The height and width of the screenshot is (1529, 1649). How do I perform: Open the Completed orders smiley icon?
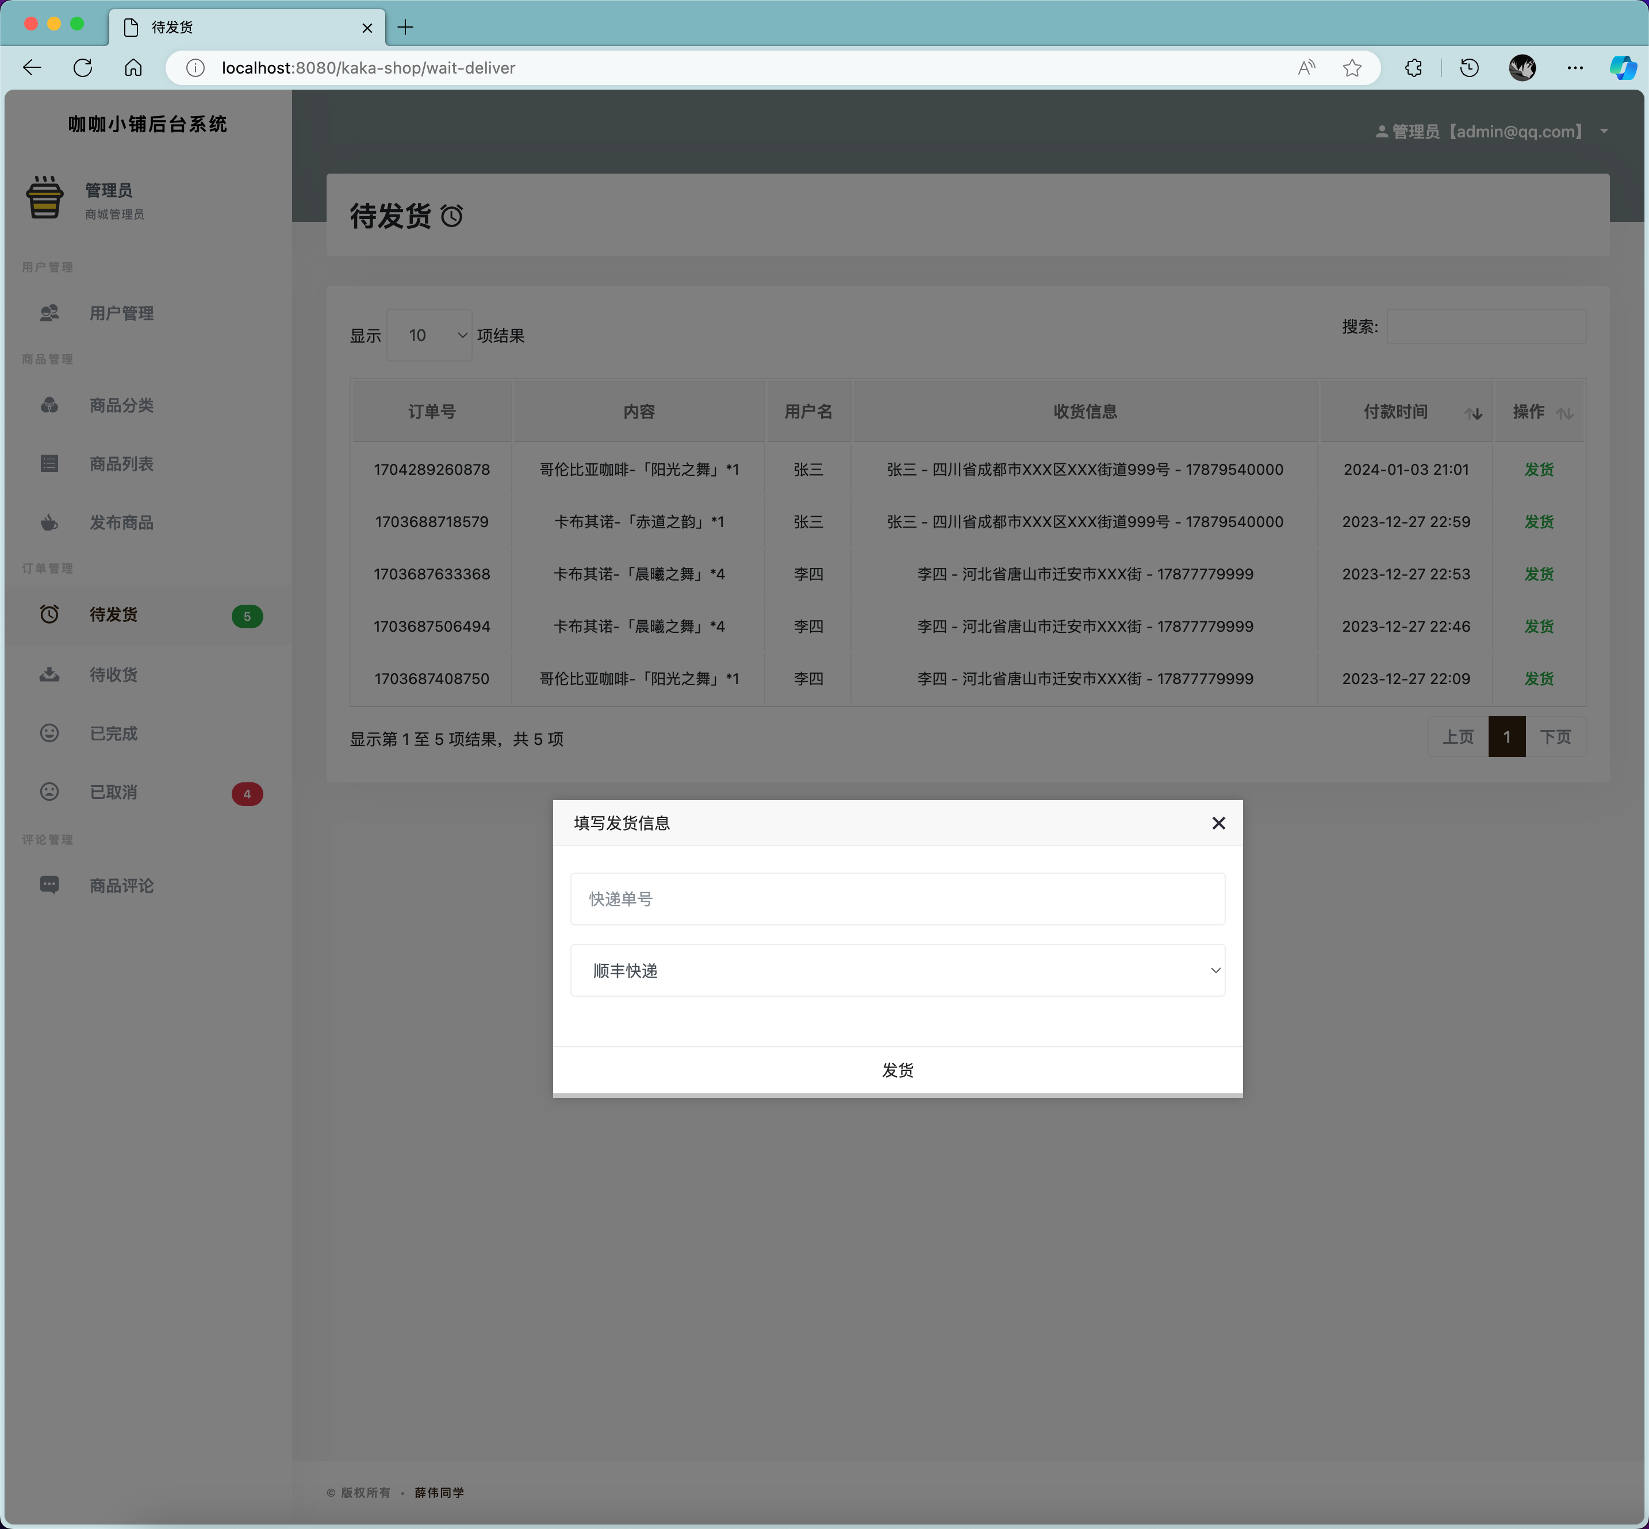coord(49,733)
